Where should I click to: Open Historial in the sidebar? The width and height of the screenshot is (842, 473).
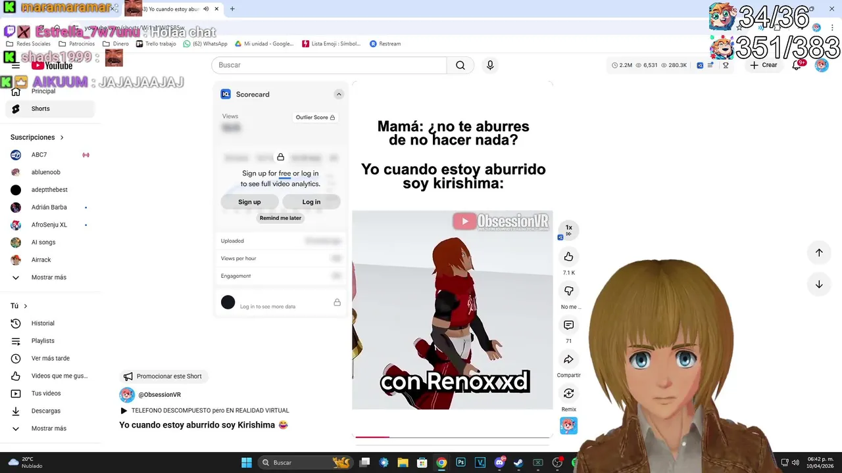(49, 323)
